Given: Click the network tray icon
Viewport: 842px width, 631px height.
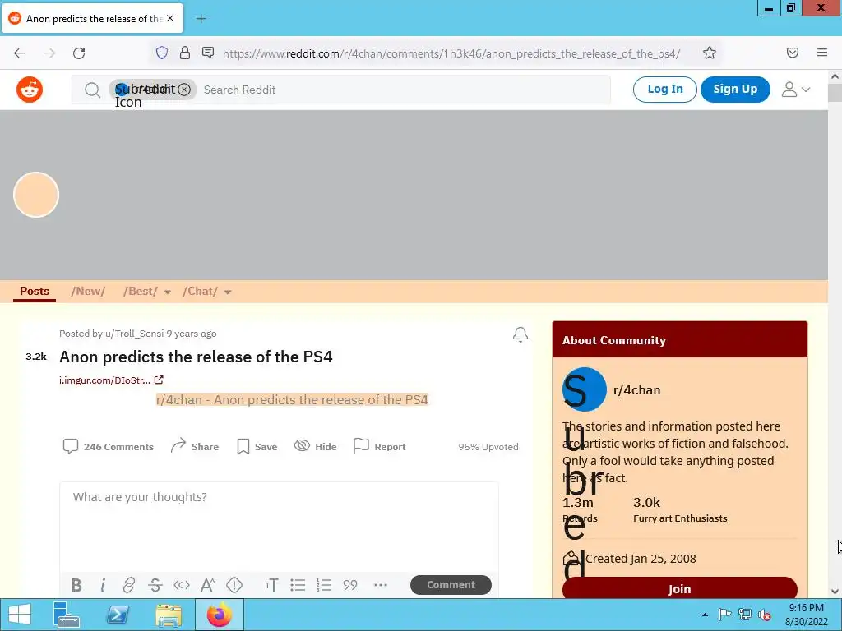Looking at the screenshot, I should click(745, 615).
